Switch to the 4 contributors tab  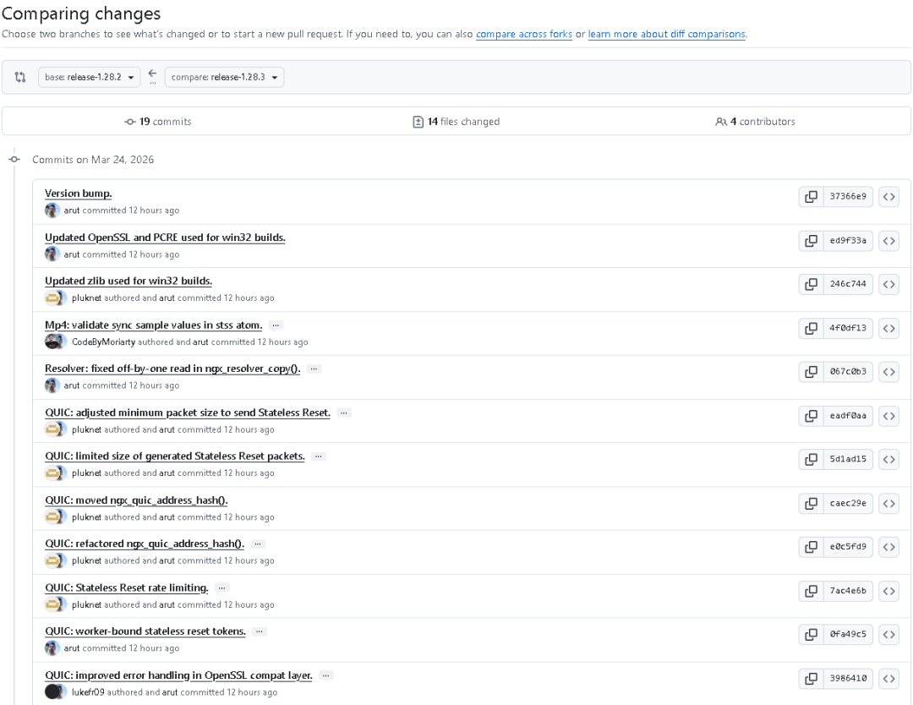[755, 122]
